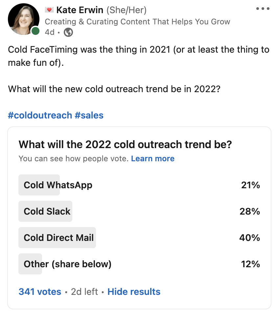The height and width of the screenshot is (312, 278).
Task: Open the Learn more poll link
Action: tap(152, 159)
